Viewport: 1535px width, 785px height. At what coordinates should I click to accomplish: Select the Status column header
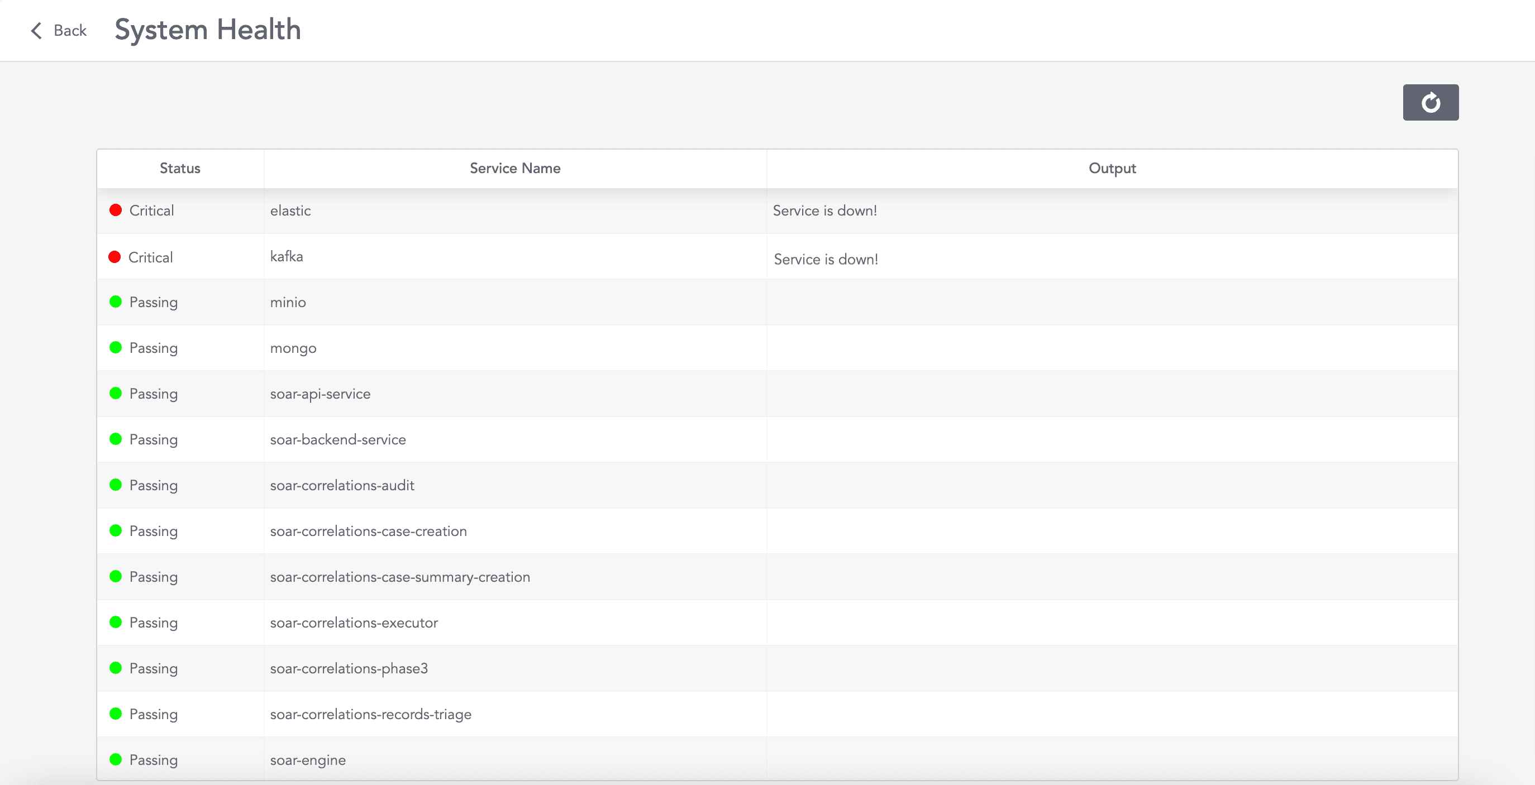tap(179, 168)
